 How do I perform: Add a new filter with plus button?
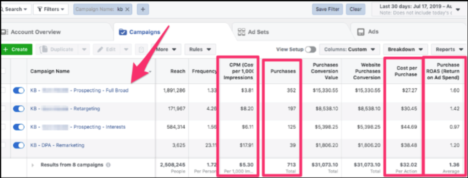tap(143, 9)
